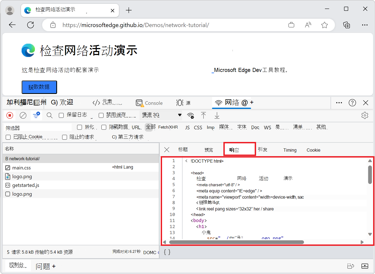This screenshot has height=274, width=375.
Task: Open the 响应 request detail tab
Action: [239, 150]
